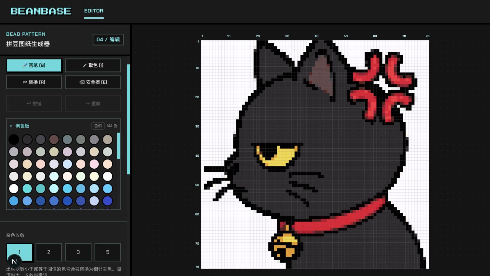Screen dimensions: 490x276
Task: Set 杂色收敛 threshold to 1
Action: (20, 252)
